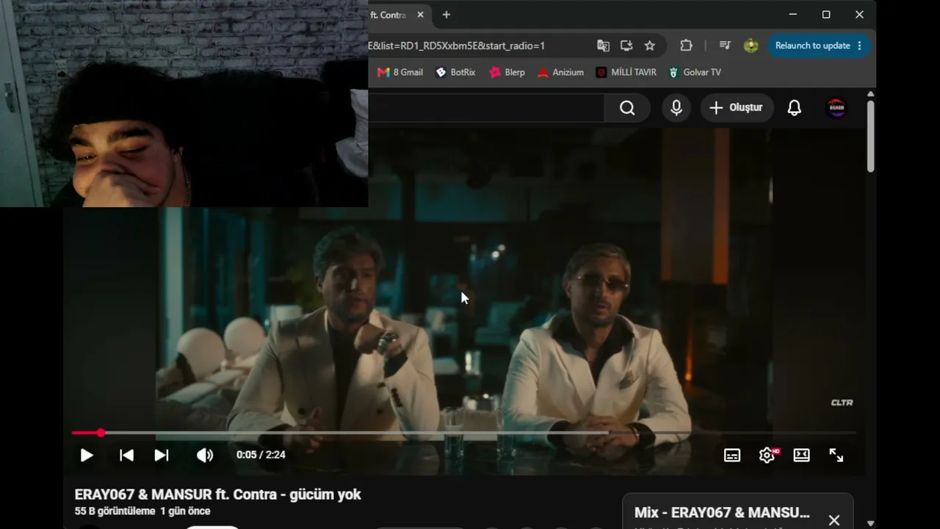Maximize the Chrome window

click(x=826, y=15)
